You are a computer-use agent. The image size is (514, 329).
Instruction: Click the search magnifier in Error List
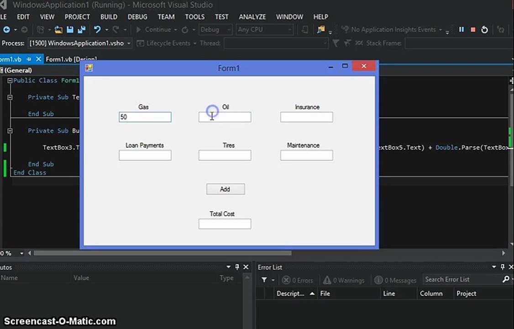[x=506, y=279]
